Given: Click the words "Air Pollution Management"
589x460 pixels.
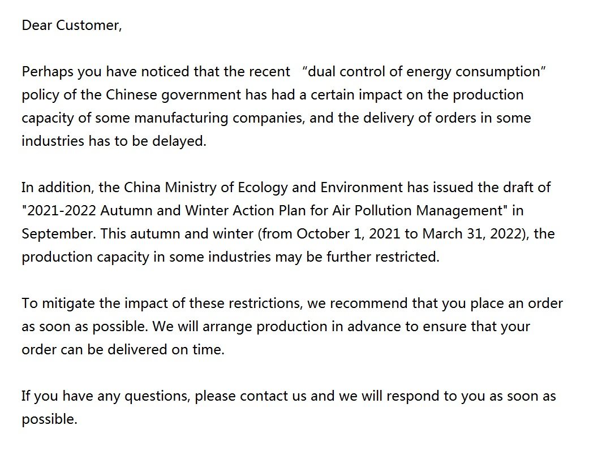Looking at the screenshot, I should click(x=422, y=211).
